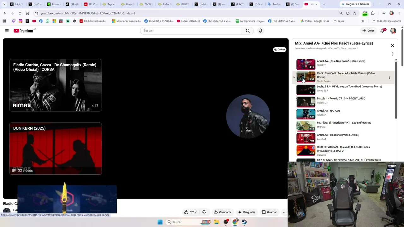Viewport: 404px width, 227px height.
Task: Open the Twitch bookmark icon
Action: (x=14, y=21)
